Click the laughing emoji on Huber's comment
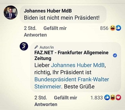125x110 pixels. point(112,28)
